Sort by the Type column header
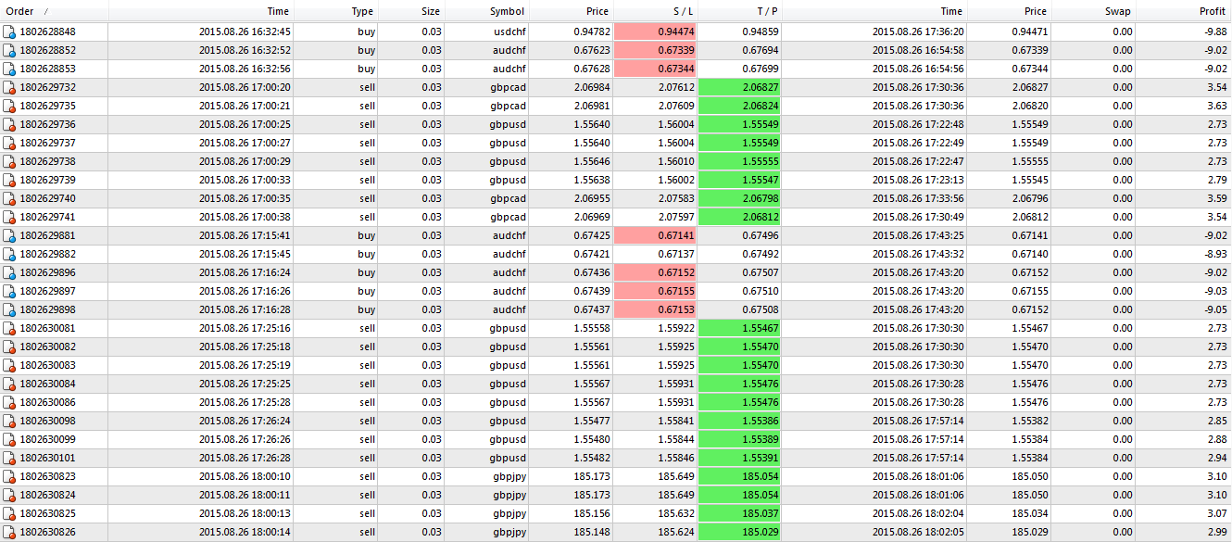 click(x=336, y=11)
